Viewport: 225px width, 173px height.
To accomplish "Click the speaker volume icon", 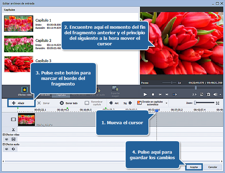I will click(x=215, y=94).
